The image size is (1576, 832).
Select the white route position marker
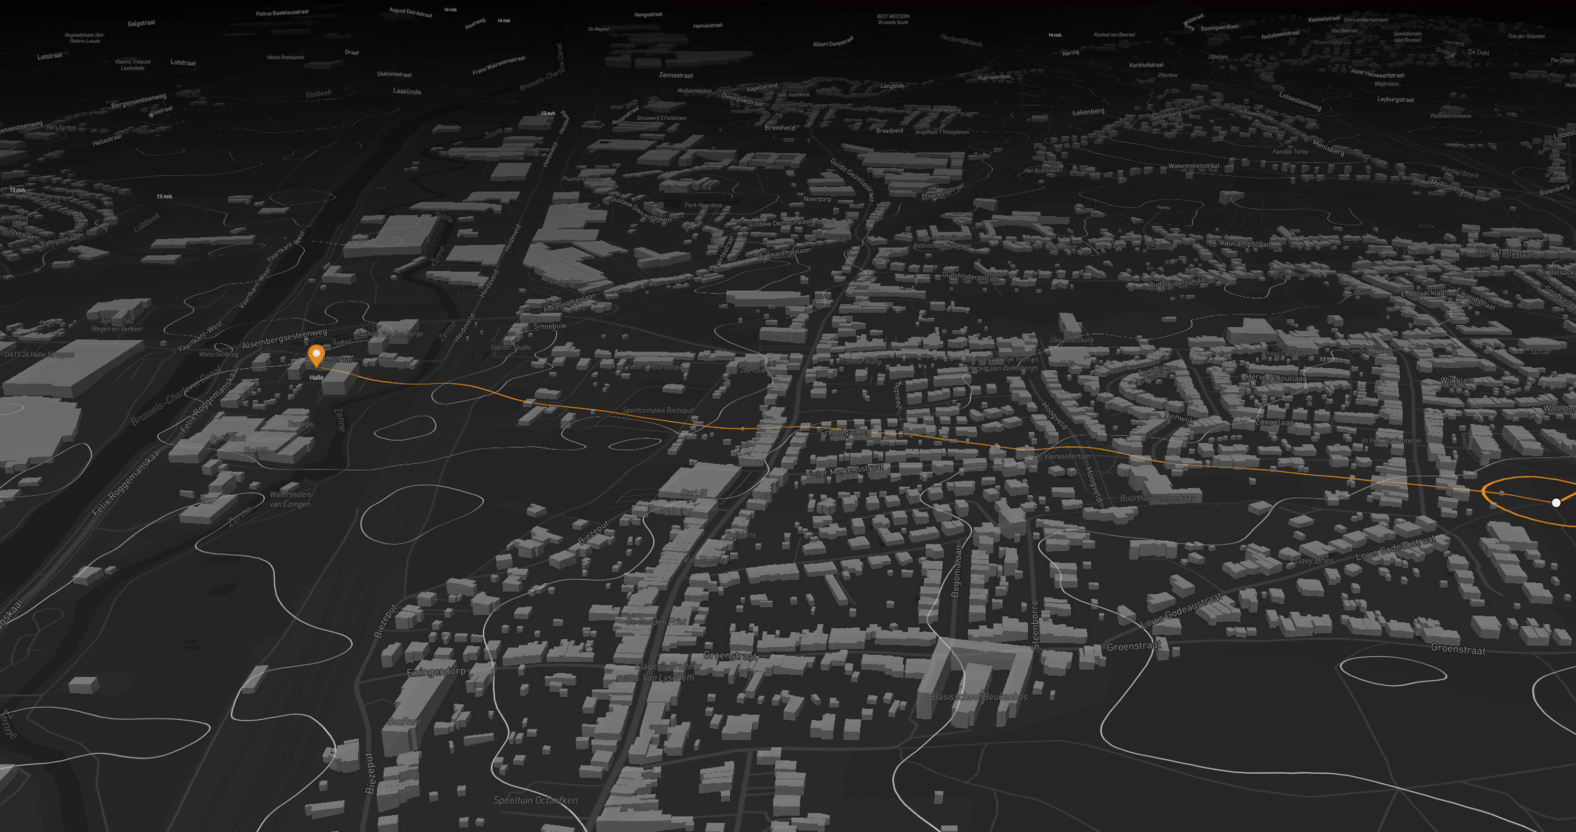(1557, 503)
